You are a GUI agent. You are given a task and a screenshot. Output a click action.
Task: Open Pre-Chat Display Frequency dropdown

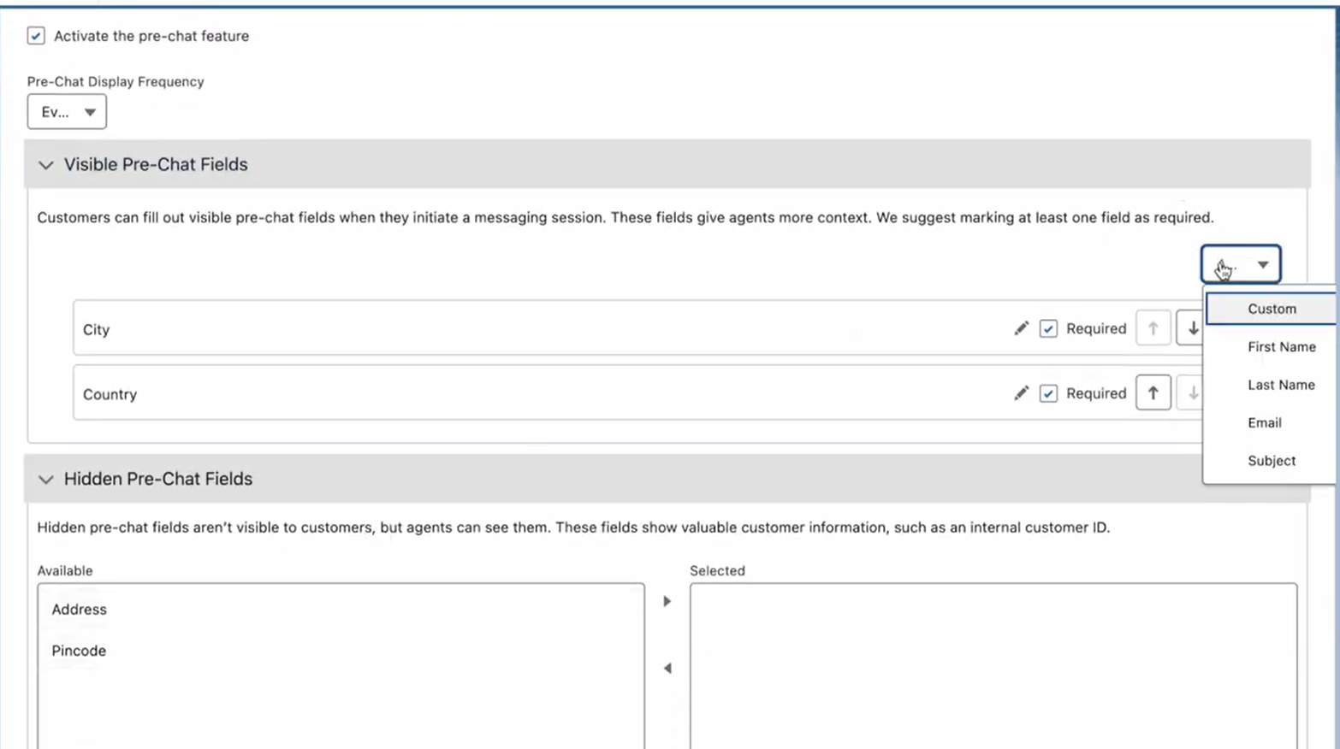click(x=67, y=112)
